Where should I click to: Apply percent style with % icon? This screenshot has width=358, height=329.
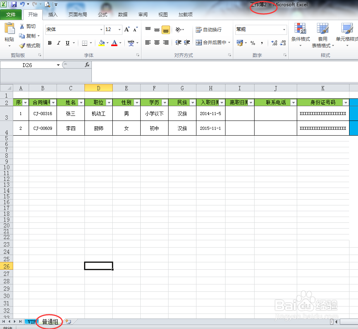(253, 43)
